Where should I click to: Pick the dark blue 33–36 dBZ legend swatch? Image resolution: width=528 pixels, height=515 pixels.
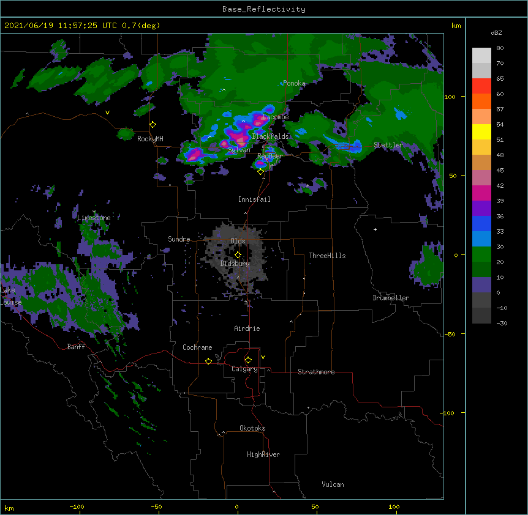[481, 223]
